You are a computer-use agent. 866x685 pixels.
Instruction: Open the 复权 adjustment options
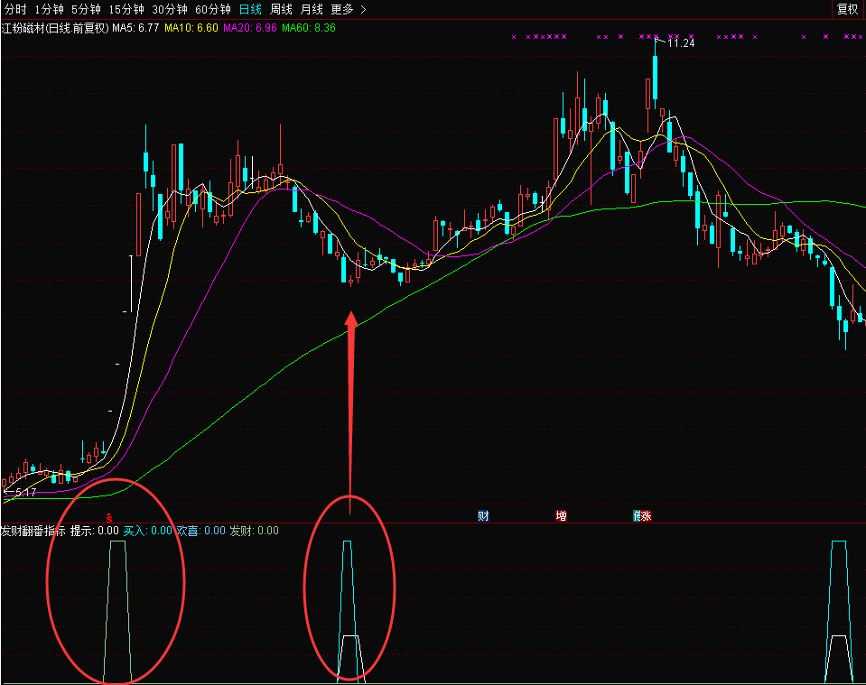point(847,9)
